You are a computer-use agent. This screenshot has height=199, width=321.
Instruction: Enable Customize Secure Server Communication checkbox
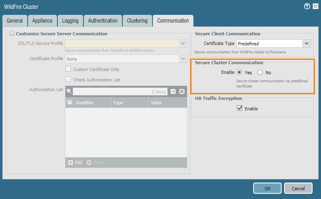point(12,34)
